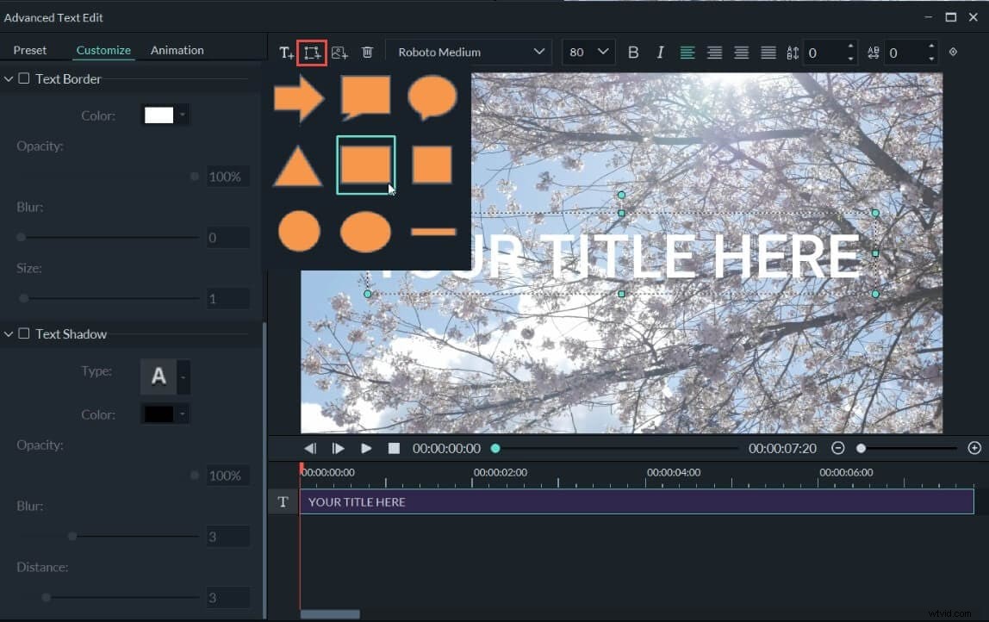
Task: Select the orange arrow shape
Action: pos(299,98)
